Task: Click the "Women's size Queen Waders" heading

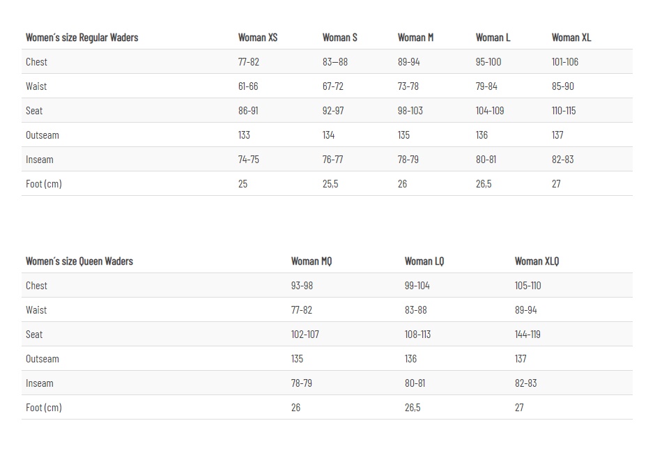Action: click(x=79, y=261)
